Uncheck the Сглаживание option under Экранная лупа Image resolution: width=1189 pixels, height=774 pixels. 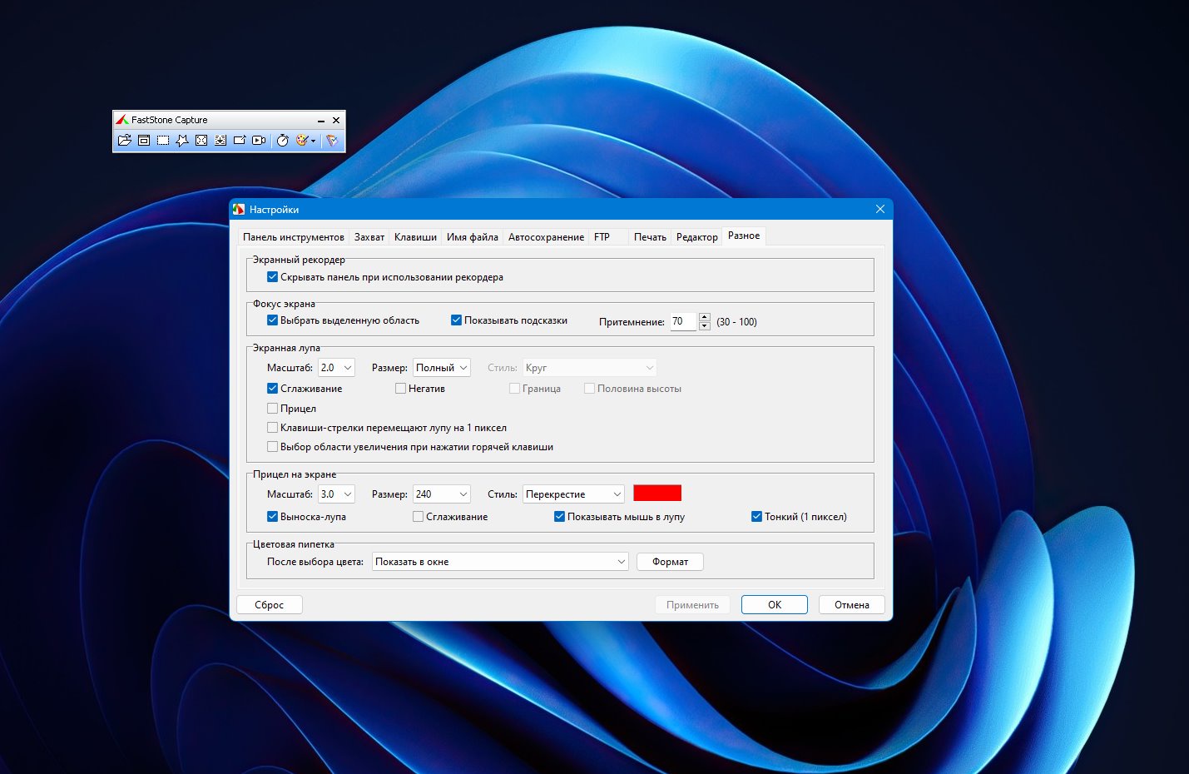point(272,389)
